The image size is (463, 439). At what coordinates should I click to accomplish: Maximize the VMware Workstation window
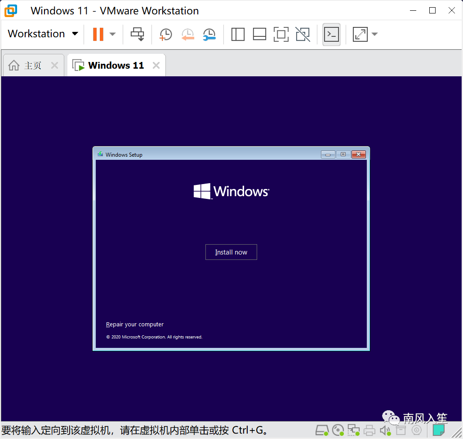432,11
